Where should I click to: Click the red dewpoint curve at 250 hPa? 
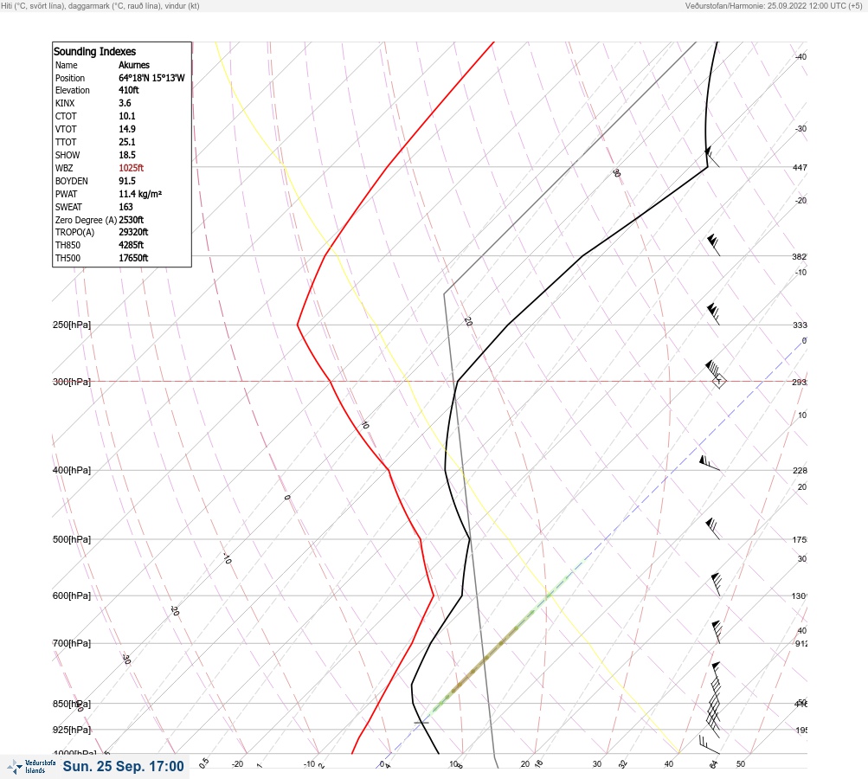point(298,325)
